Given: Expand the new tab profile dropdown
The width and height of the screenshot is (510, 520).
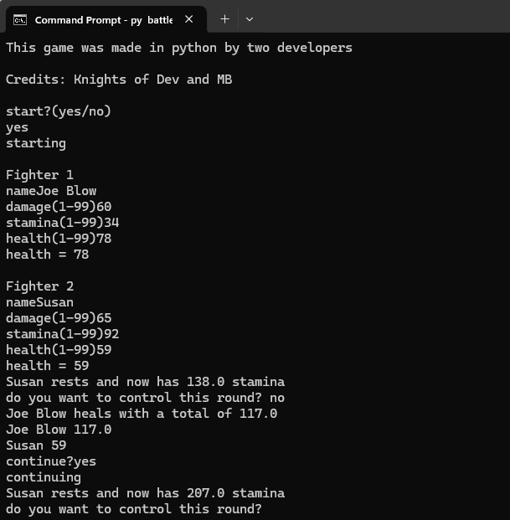Looking at the screenshot, I should 250,19.
